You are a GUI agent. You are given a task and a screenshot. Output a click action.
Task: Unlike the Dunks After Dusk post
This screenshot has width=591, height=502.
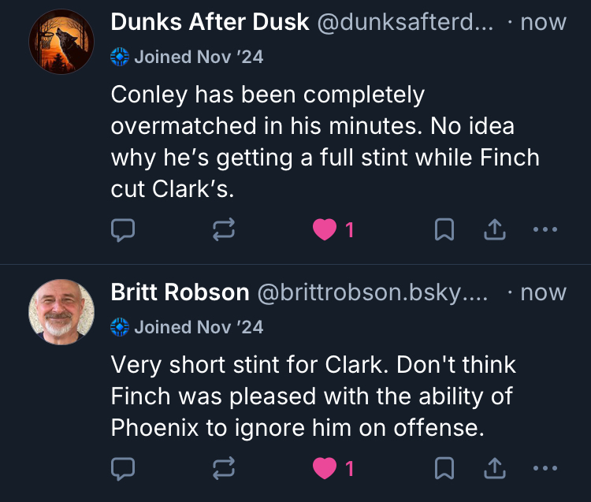point(324,229)
